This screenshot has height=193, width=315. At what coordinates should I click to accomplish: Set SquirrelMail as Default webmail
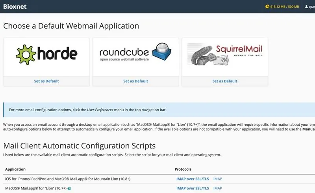[225, 81]
